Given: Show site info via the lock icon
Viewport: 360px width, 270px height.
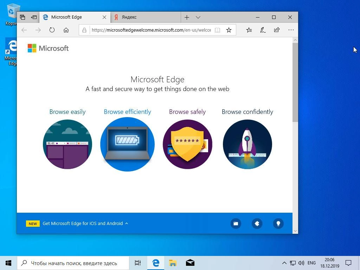Looking at the screenshot, I should pyautogui.click(x=84, y=30).
